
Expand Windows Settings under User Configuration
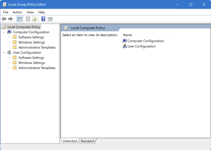coord(9,63)
